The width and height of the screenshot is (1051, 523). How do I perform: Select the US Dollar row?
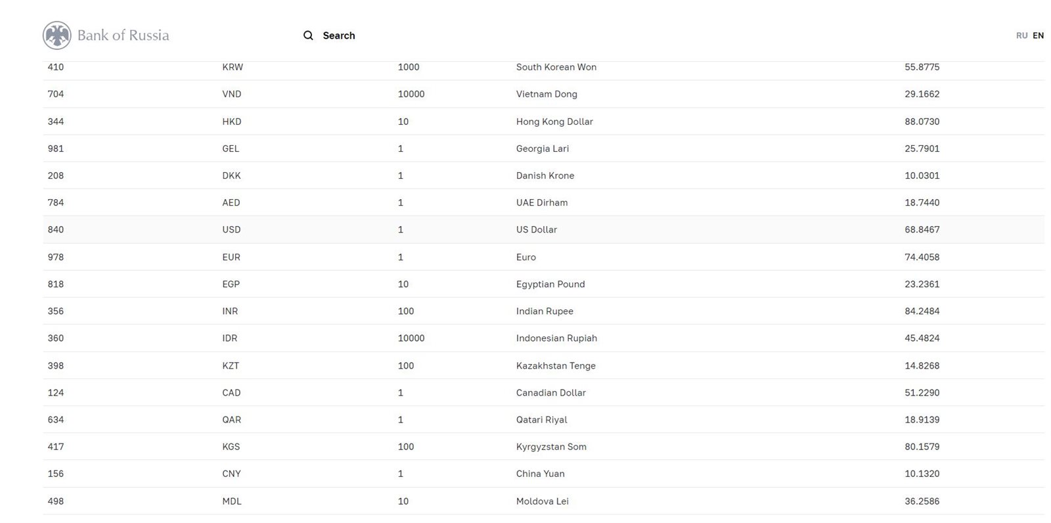[x=536, y=230]
